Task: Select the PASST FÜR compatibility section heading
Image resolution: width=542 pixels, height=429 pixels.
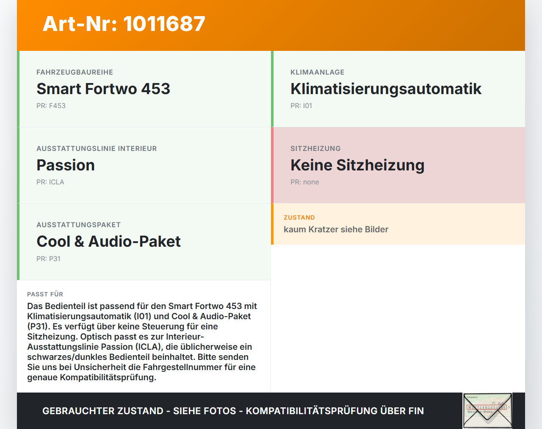Action: (x=45, y=294)
